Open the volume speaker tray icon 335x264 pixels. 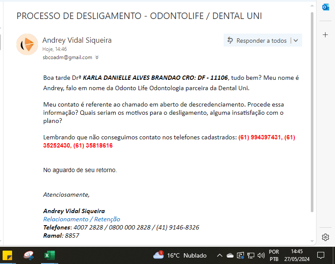click(261, 255)
